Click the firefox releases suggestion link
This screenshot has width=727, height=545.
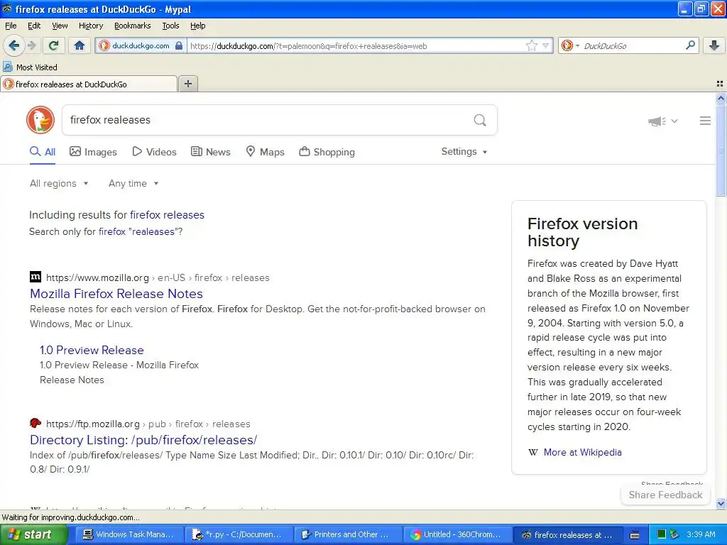pos(167,215)
